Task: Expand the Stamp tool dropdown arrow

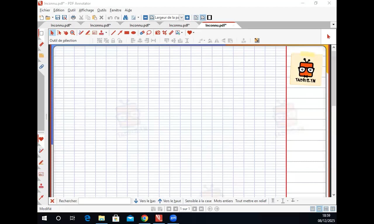Action: (106, 33)
